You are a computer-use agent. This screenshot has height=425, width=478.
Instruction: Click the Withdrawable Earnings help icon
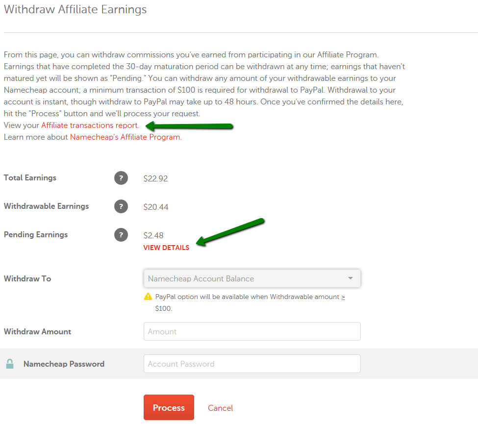(121, 206)
